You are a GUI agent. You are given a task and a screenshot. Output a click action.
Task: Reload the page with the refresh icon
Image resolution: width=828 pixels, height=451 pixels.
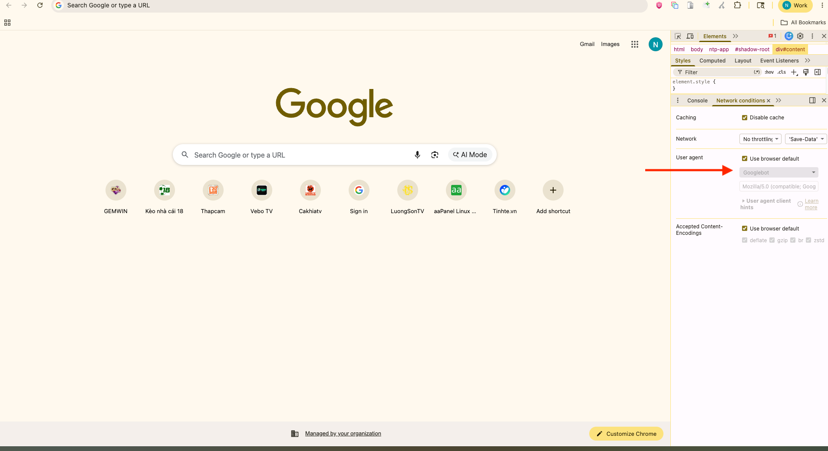coord(40,5)
